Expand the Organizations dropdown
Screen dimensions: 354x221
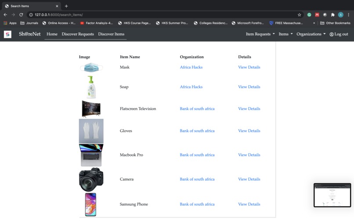click(x=311, y=34)
